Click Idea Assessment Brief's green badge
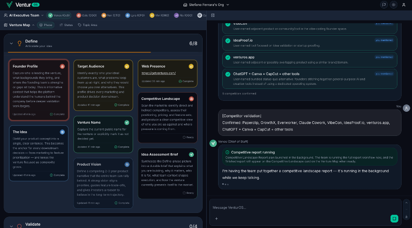The height and width of the screenshot is (228, 412). click(191, 155)
